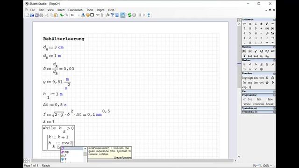Collapse the Functions panel
The height and width of the screenshot is (168, 299).
[274, 74]
